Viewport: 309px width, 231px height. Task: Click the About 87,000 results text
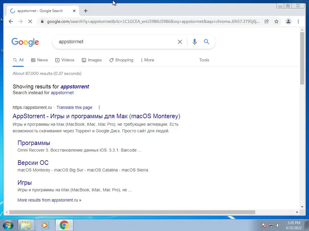pos(47,73)
